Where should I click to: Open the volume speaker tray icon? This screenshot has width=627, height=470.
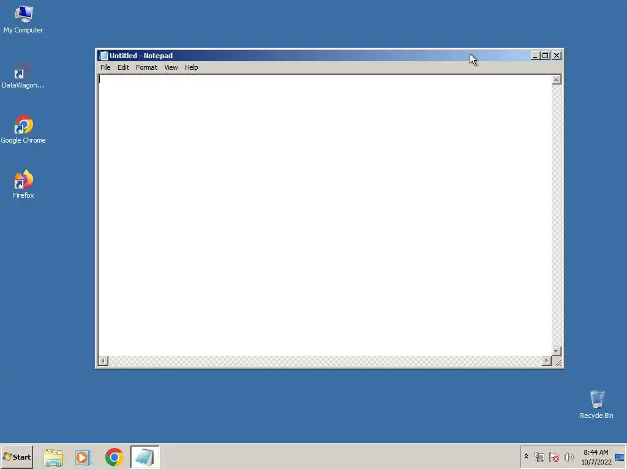568,457
